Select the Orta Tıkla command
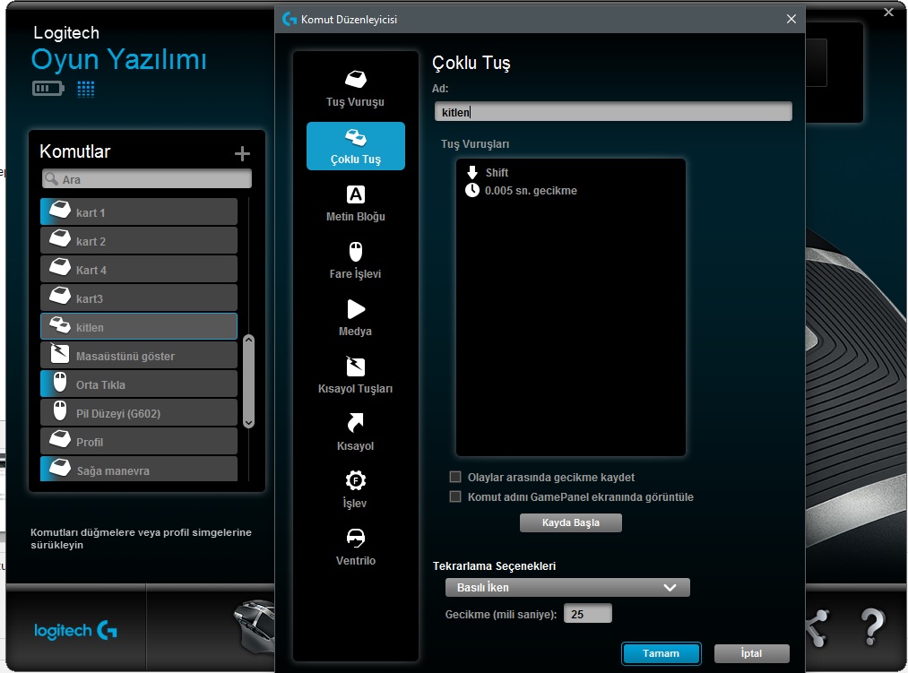Image resolution: width=908 pixels, height=673 pixels. click(x=139, y=384)
